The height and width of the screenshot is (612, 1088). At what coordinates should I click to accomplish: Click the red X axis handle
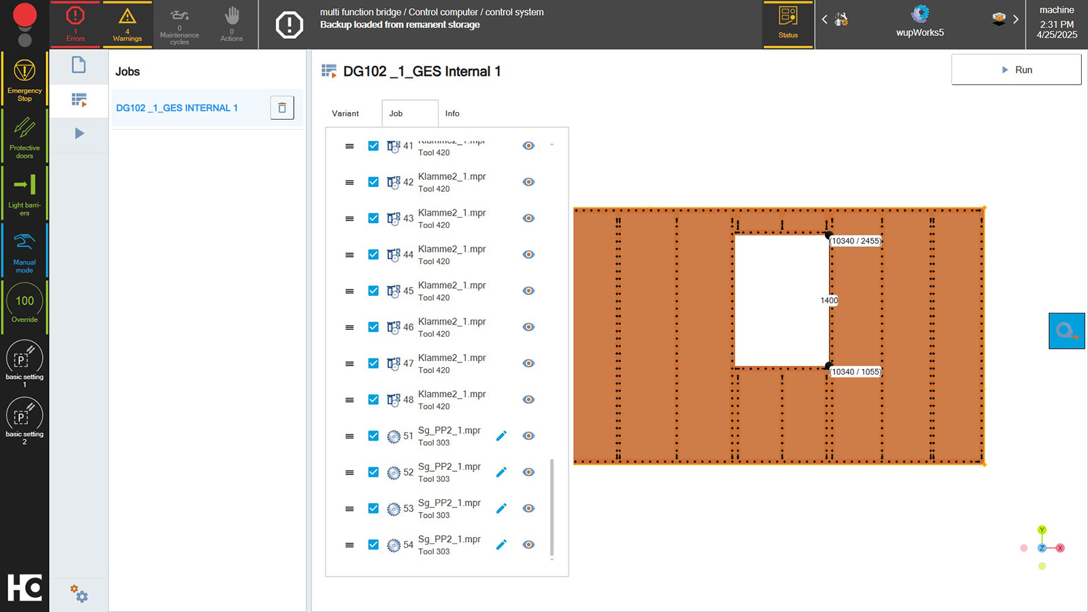point(1059,548)
